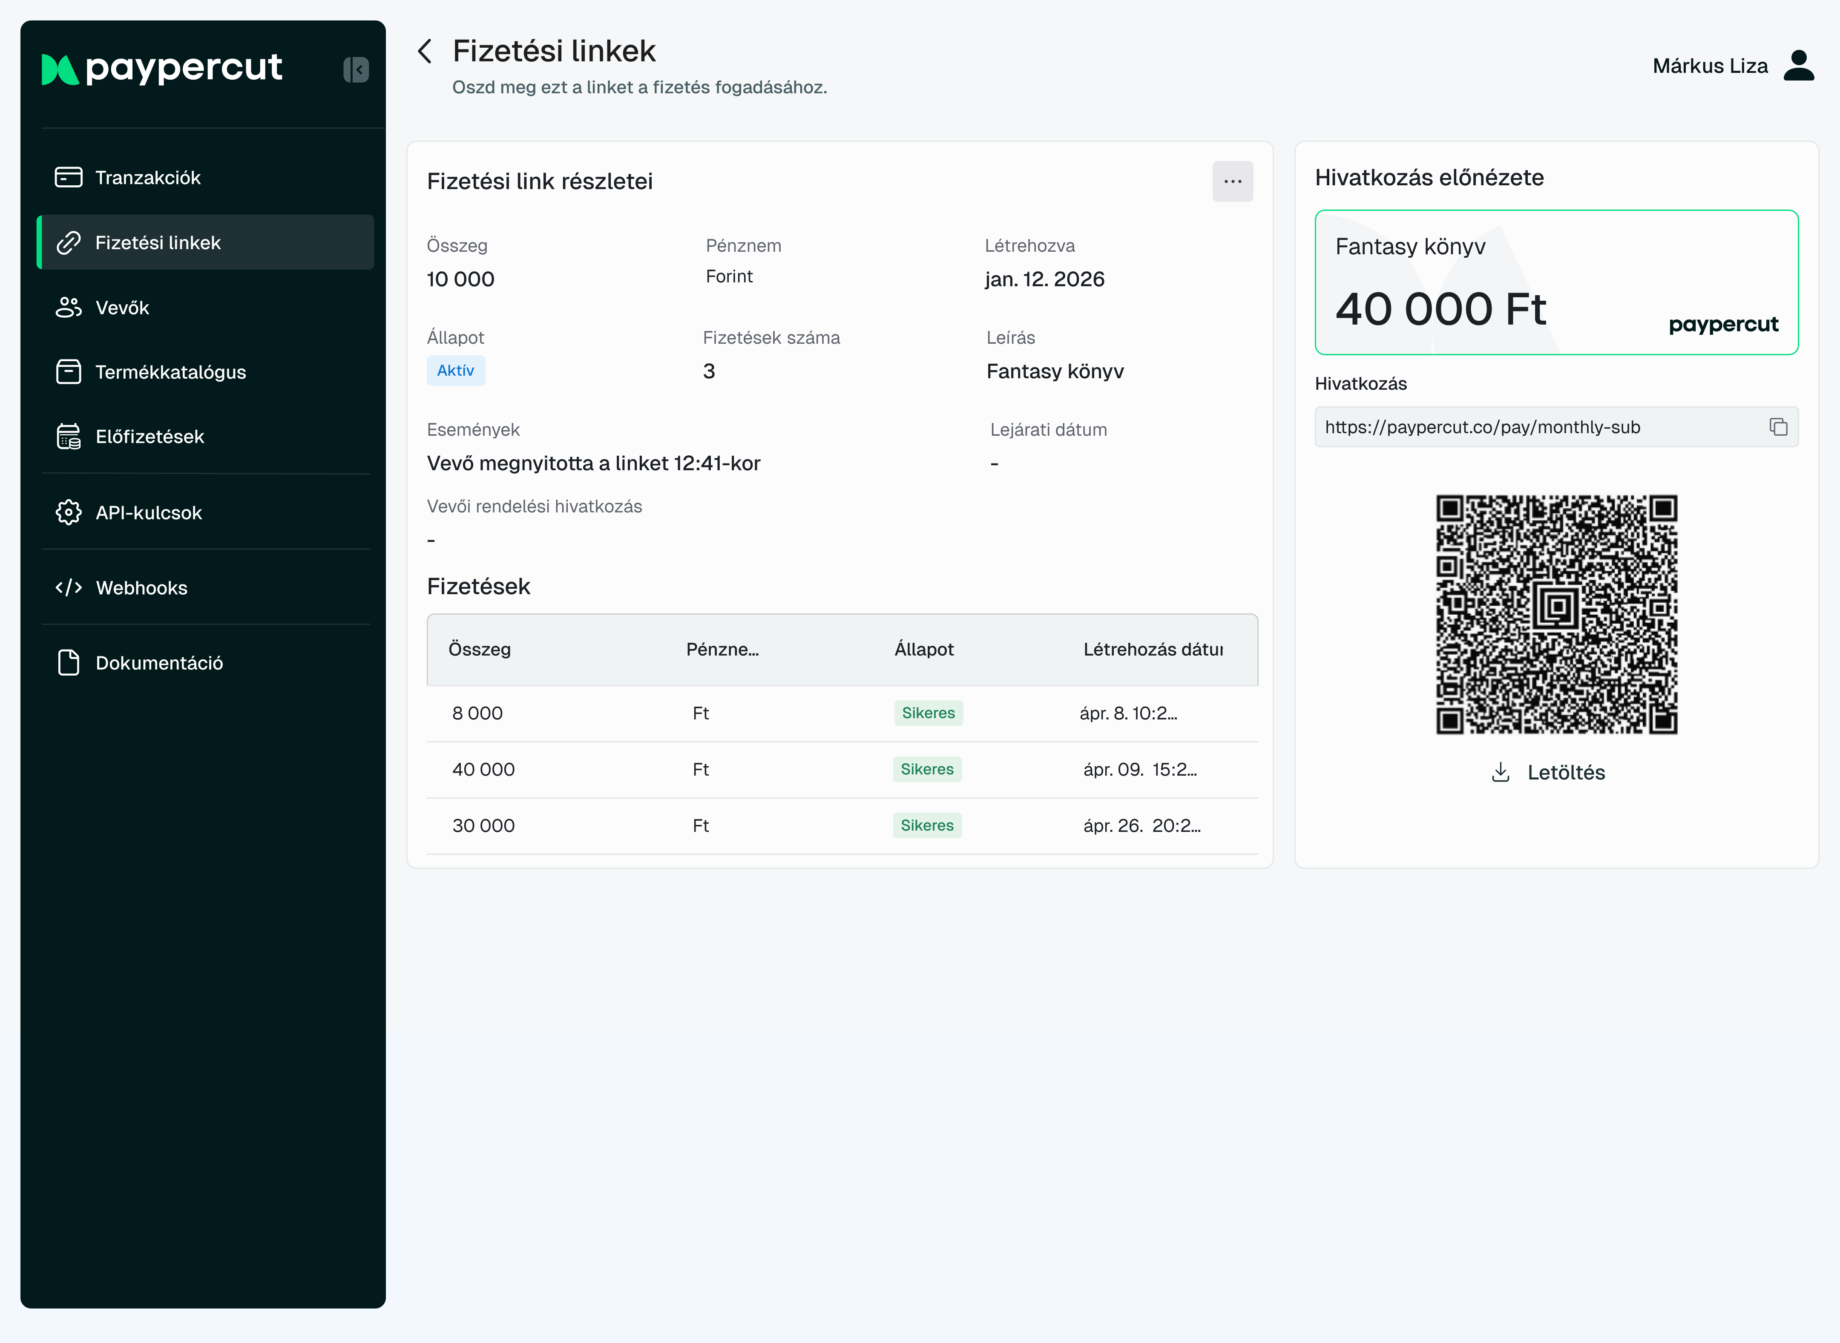Screen dimensions: 1840x1343
Task: Click the currency value Forint
Action: tap(729, 276)
